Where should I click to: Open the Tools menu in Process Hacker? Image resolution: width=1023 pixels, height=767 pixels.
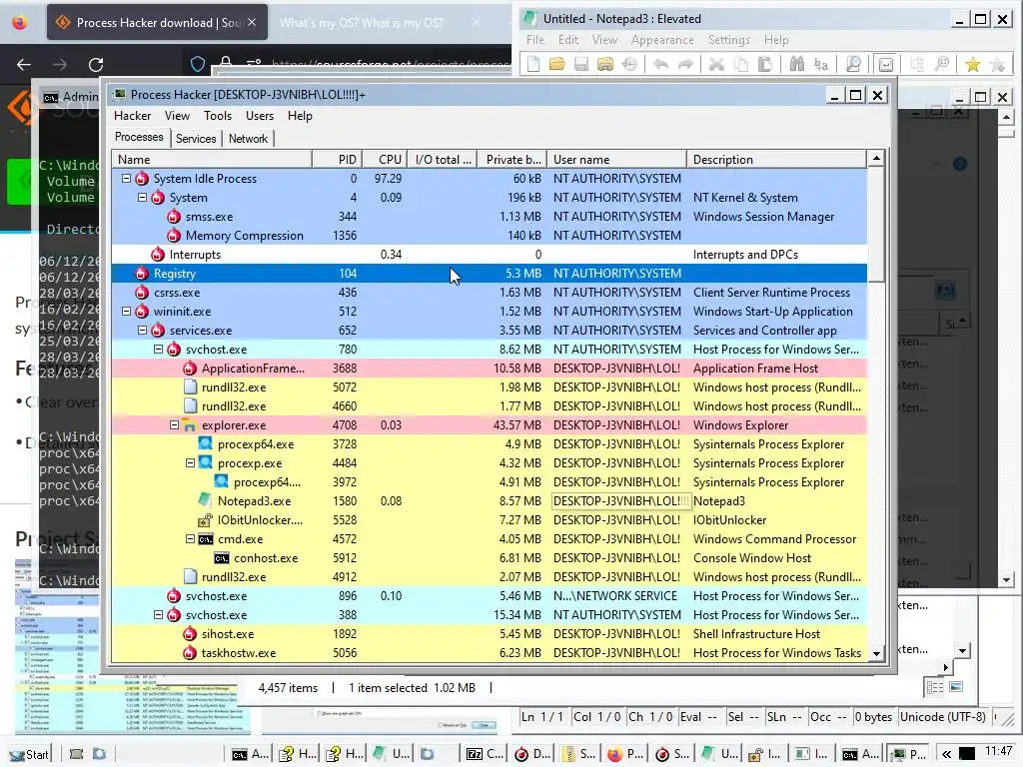[217, 116]
